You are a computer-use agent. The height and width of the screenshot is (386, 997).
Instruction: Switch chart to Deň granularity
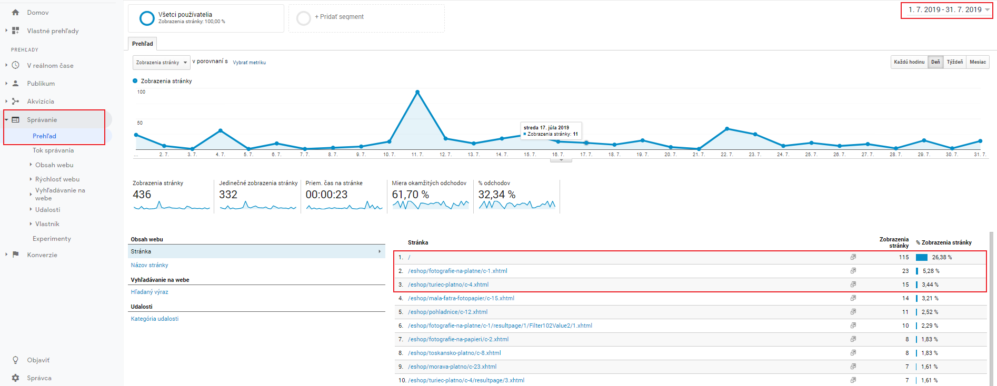click(x=935, y=62)
